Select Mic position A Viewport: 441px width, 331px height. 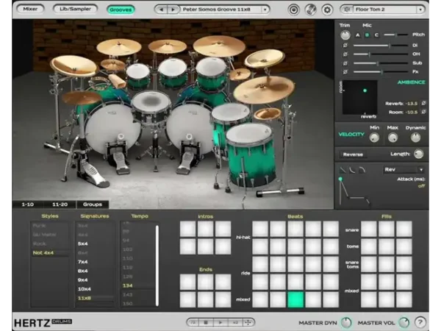point(357,35)
